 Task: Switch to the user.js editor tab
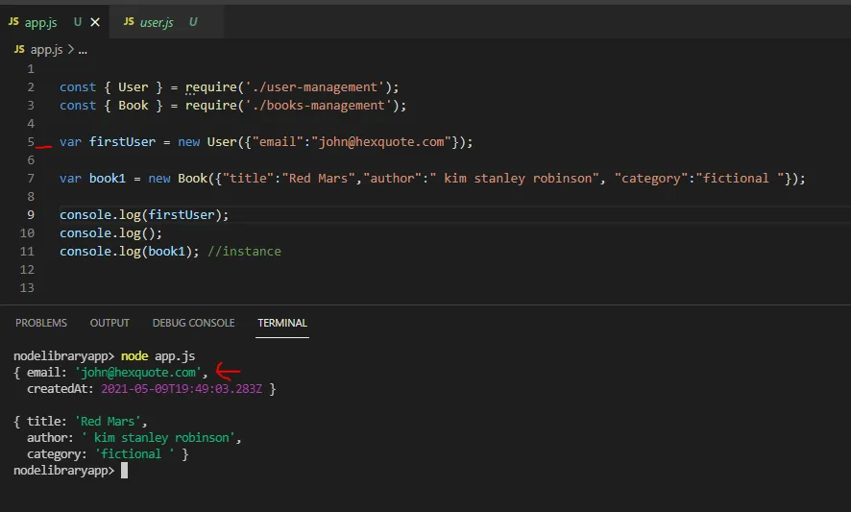pyautogui.click(x=157, y=22)
